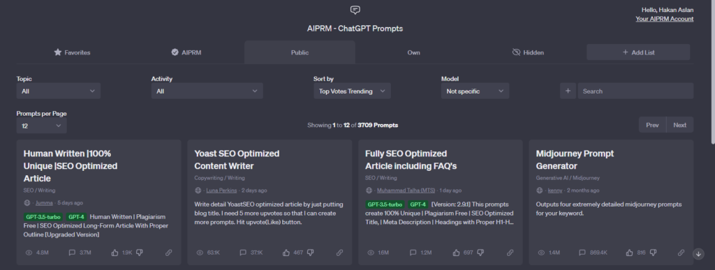Copy link of Midjourney Prompt Generator
The image size is (715, 270).
pyautogui.click(x=681, y=253)
